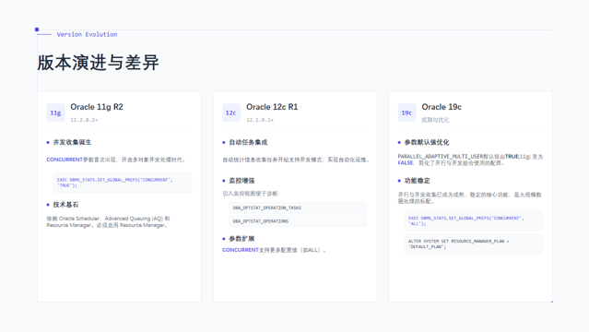Click the Oracle Scheduler dependency paragraph
589x332 pixels.
(108, 222)
